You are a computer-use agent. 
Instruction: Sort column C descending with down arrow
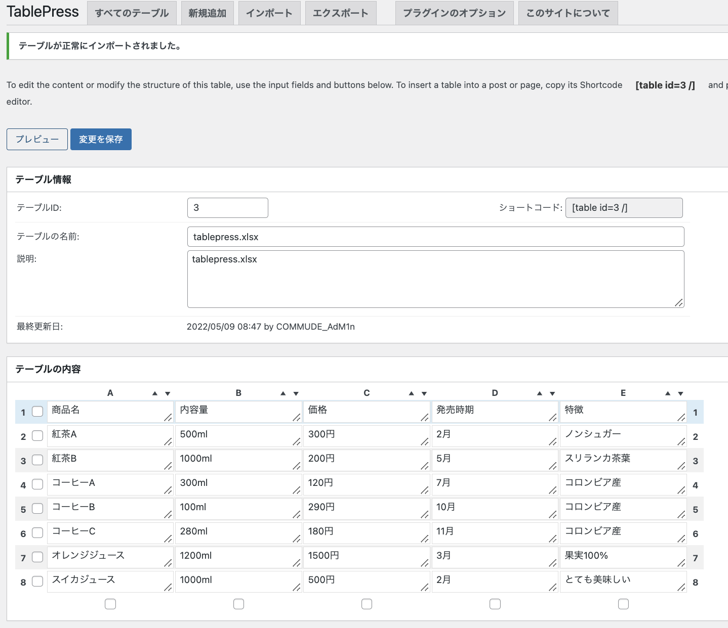[424, 393]
